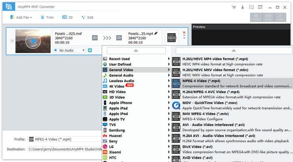Pick MPEG-4 Video (*.mp4) format

tap(232, 83)
